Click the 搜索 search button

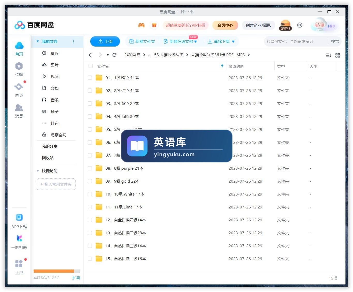(335, 41)
